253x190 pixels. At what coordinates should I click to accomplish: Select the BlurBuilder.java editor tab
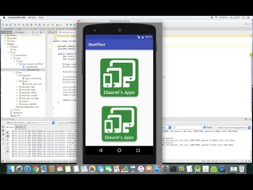[x=67, y=32]
